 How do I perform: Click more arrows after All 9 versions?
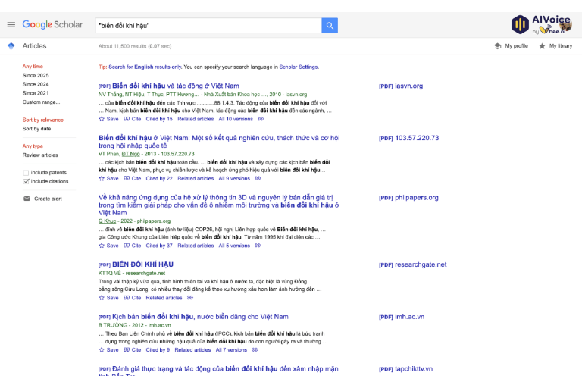click(258, 179)
